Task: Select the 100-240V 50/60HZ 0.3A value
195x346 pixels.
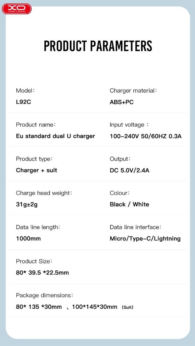Action: (x=146, y=136)
